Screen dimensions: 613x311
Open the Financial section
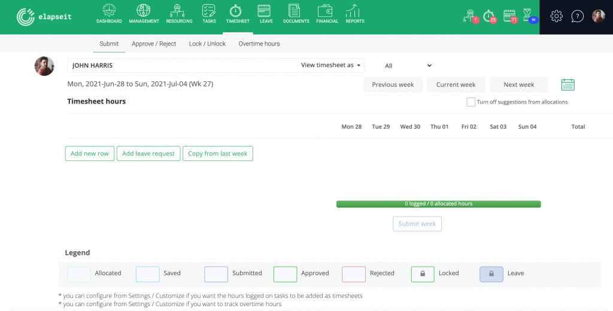[327, 14]
